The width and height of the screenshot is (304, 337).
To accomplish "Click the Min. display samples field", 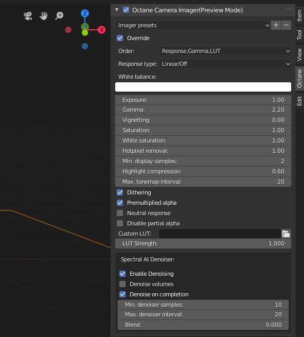I will [x=203, y=162].
